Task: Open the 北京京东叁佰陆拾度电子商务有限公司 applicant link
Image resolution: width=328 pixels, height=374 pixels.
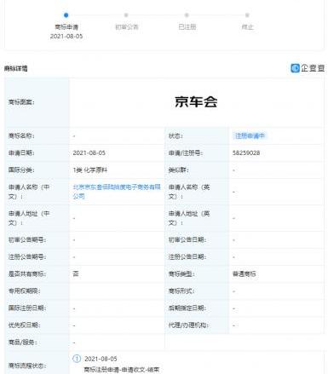Action: (117, 192)
